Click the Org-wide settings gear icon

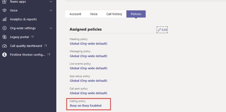pos(5,28)
